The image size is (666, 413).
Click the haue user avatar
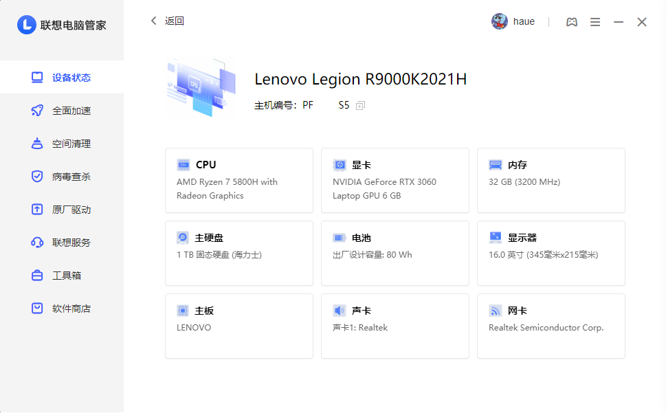tap(500, 21)
